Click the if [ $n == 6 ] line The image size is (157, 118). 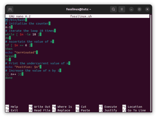(19, 45)
